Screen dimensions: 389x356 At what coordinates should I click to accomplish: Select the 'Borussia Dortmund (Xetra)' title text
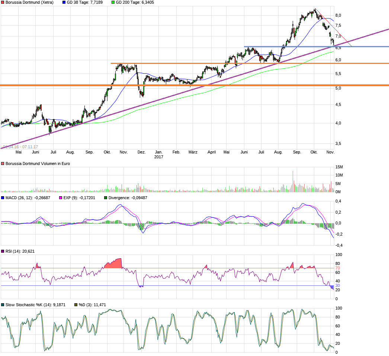point(29,3)
